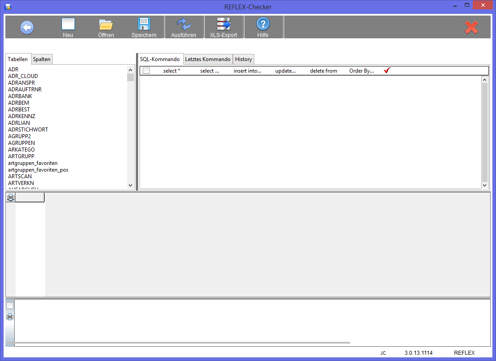Select table ARTSCAN
The width and height of the screenshot is (496, 361).
coord(20,176)
